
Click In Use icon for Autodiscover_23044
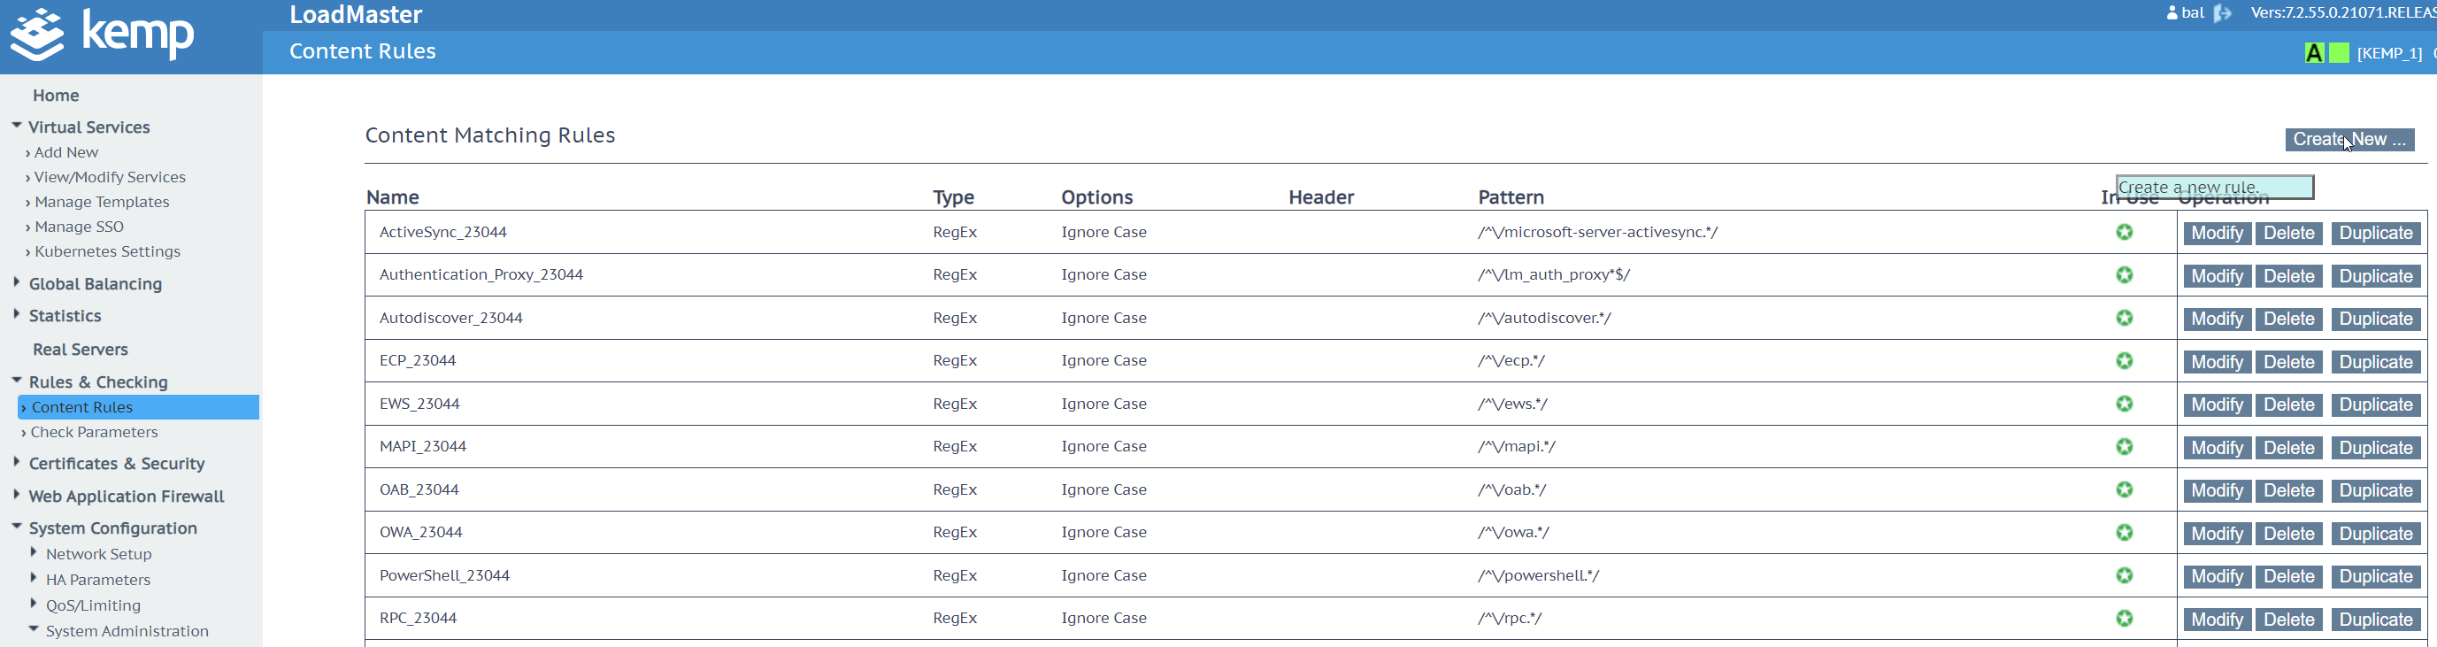pos(2125,318)
